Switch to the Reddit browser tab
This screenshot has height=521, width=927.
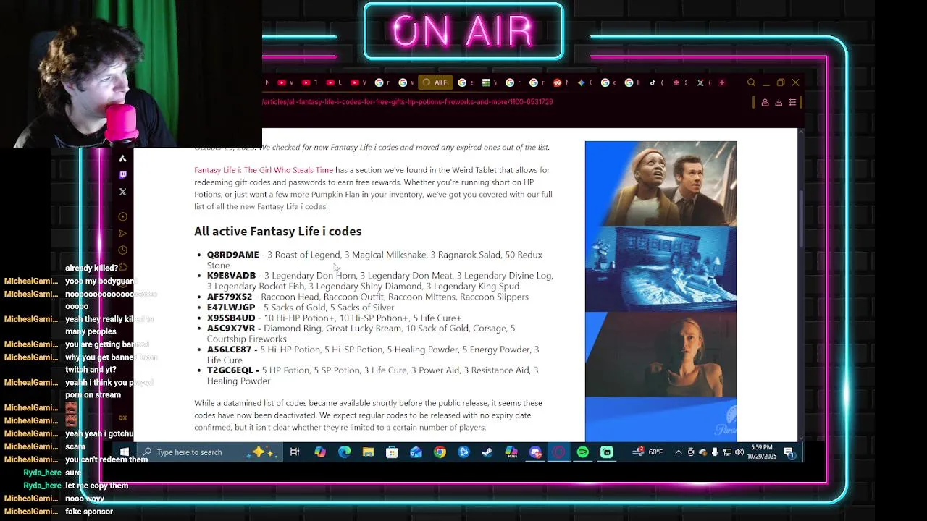[x=558, y=82]
